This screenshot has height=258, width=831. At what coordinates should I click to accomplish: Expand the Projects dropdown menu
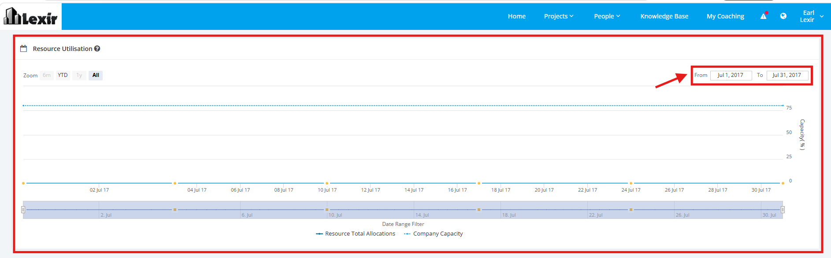(559, 16)
